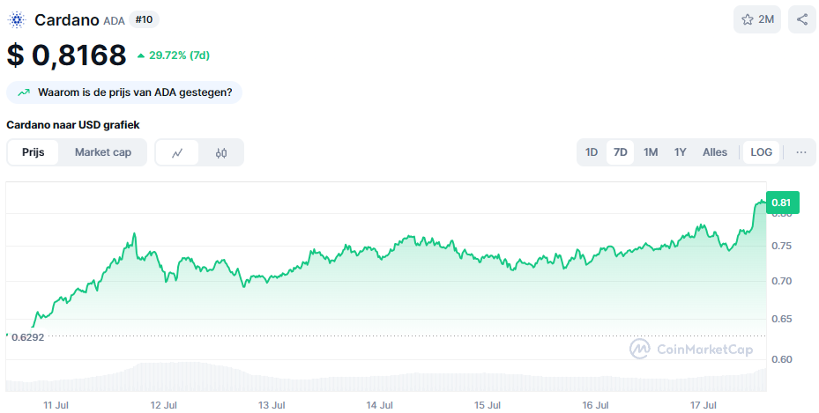Choose the 1Y time range

point(680,152)
